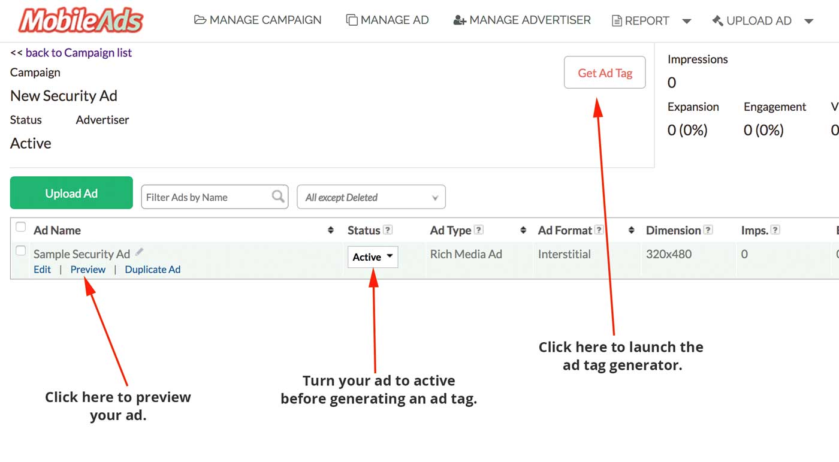Click the help icon next to Dimension
Screen dimensions: 839x462
pyautogui.click(x=708, y=230)
